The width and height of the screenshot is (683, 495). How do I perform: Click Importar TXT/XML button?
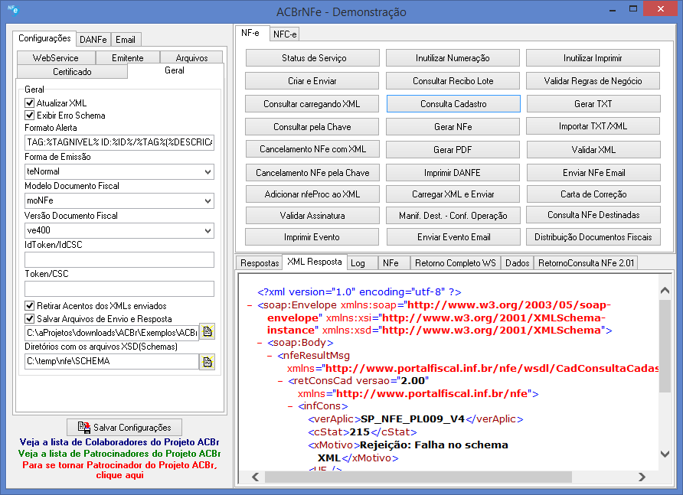pos(593,126)
